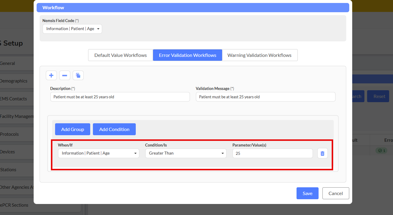Open the Nemsis Field Code dropdown
The width and height of the screenshot is (393, 215).
pyautogui.click(x=72, y=29)
